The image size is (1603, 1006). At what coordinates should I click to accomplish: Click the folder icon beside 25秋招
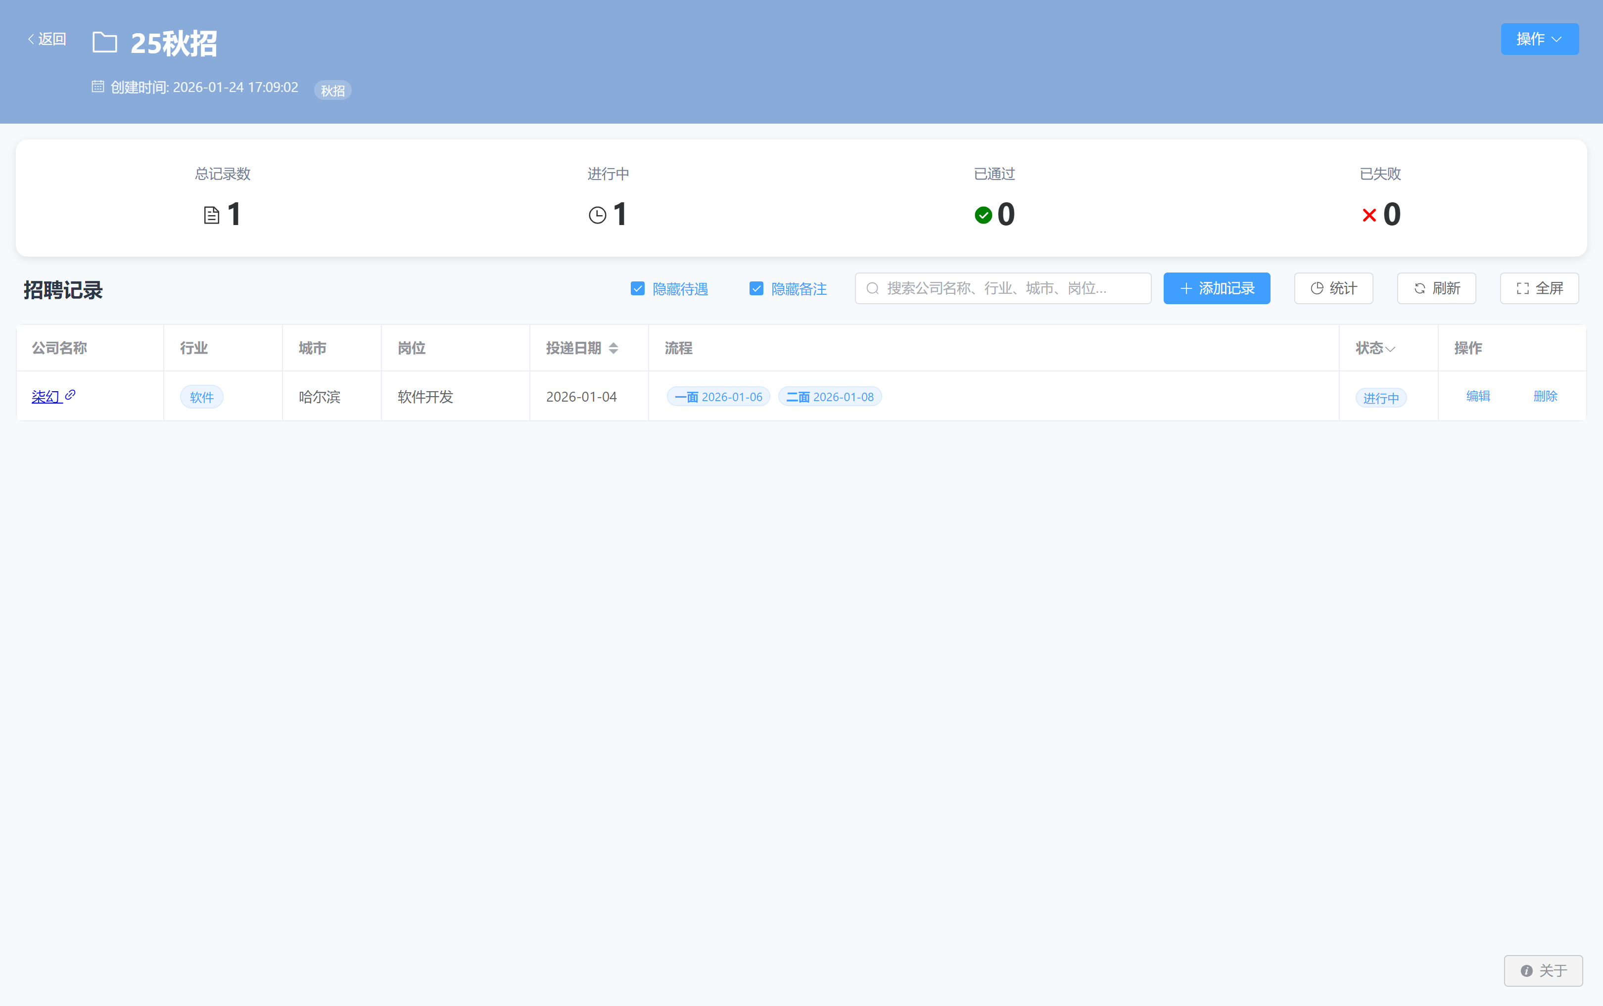104,43
